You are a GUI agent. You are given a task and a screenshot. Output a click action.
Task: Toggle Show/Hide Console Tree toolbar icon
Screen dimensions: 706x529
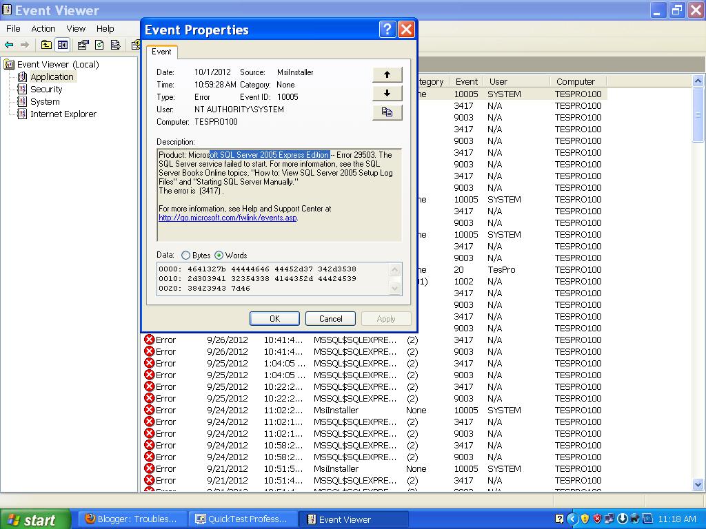click(x=62, y=45)
